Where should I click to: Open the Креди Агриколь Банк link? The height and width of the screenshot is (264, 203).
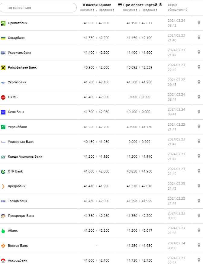click(x=25, y=156)
